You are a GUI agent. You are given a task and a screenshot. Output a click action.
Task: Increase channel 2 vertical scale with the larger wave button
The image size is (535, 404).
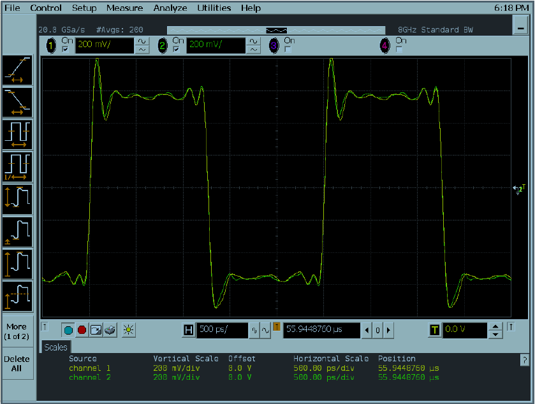pos(253,41)
